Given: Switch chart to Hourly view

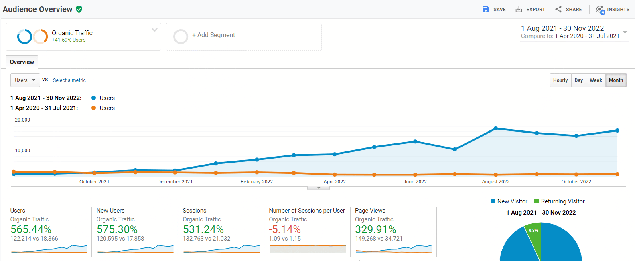Looking at the screenshot, I should (560, 80).
